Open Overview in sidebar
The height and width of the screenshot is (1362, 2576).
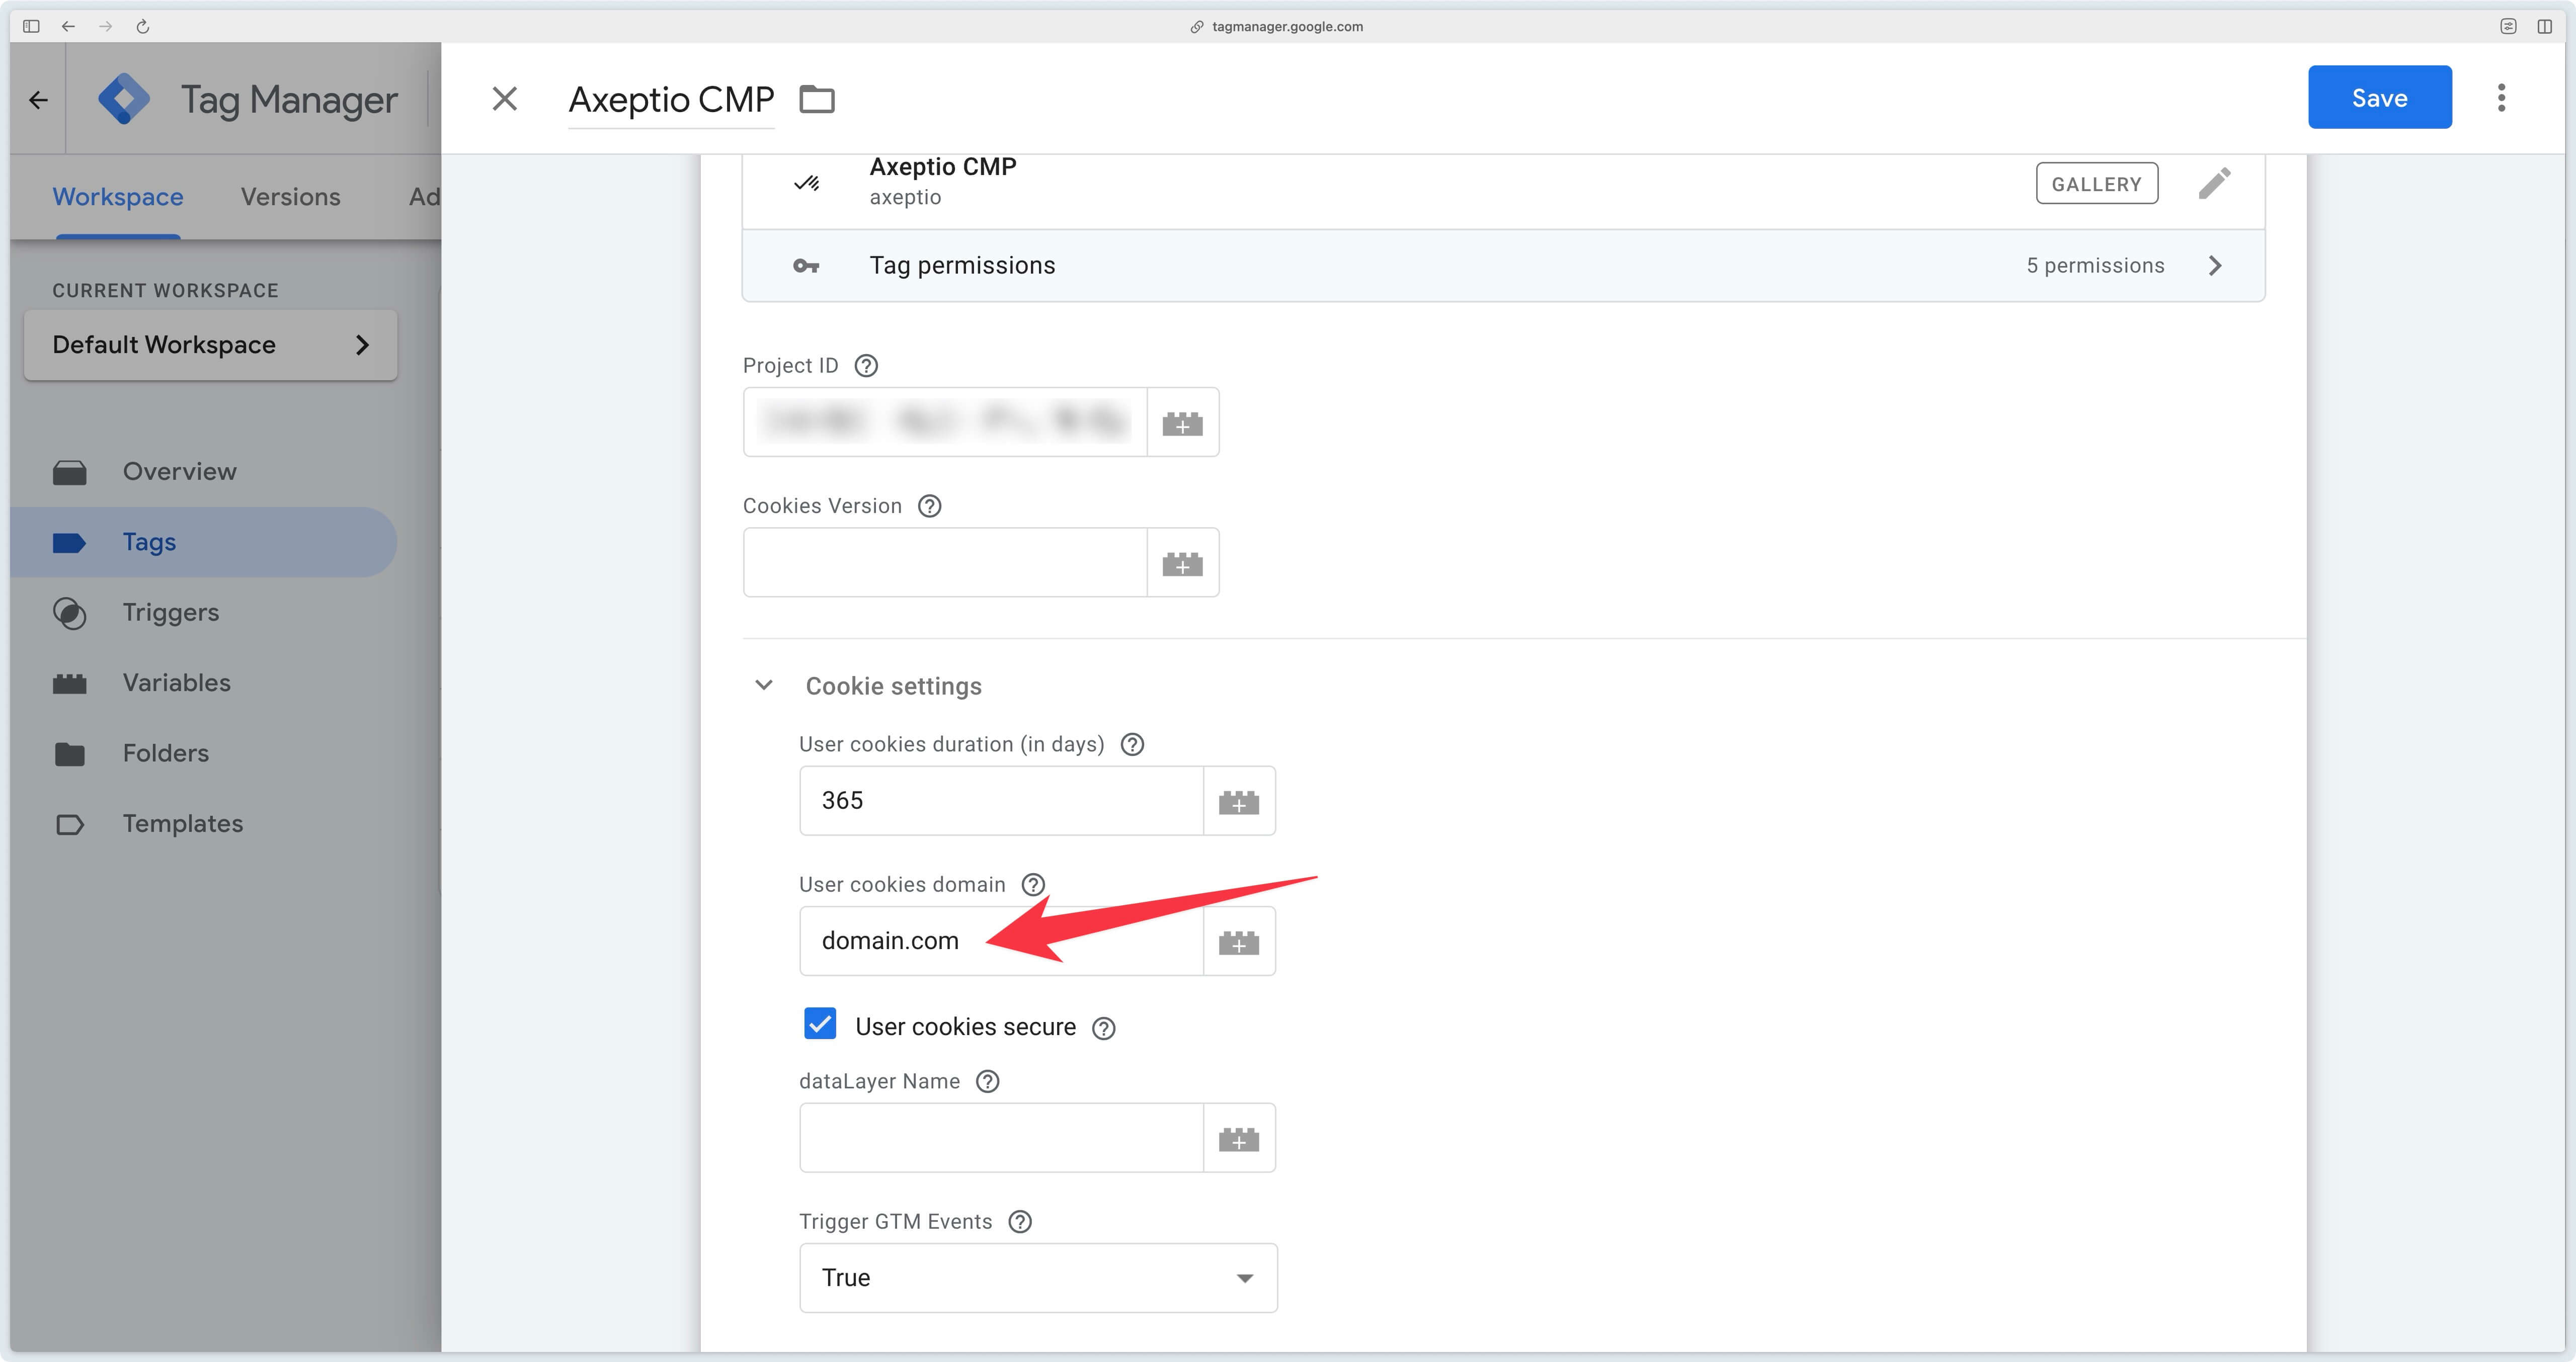(x=205, y=471)
